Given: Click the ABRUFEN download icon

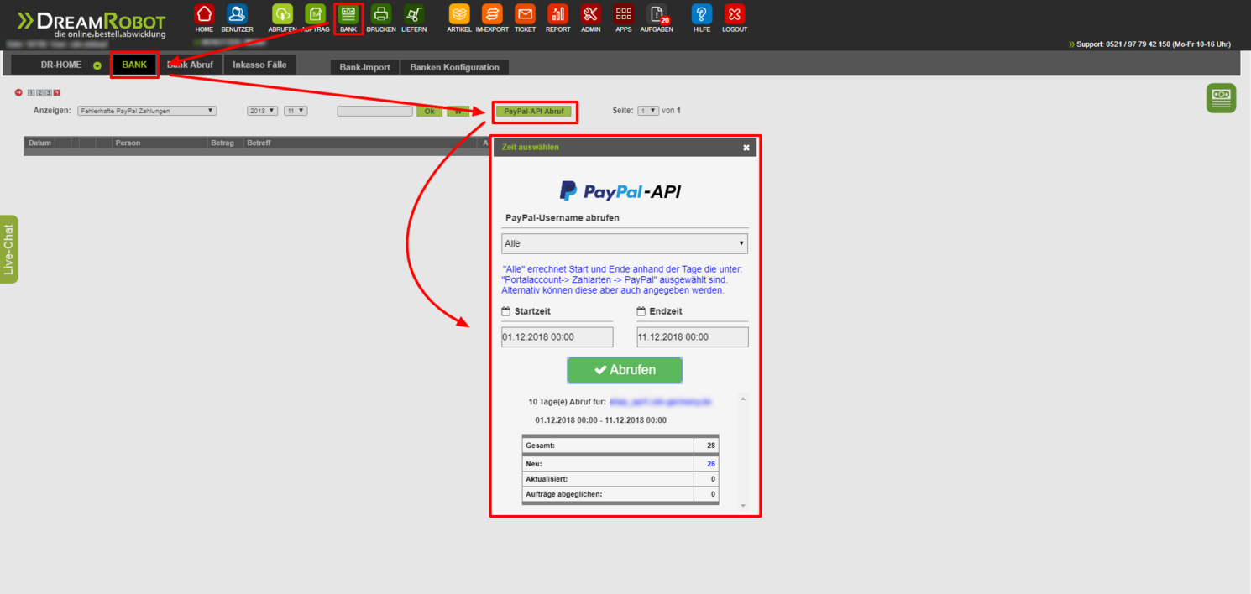Looking at the screenshot, I should (282, 14).
